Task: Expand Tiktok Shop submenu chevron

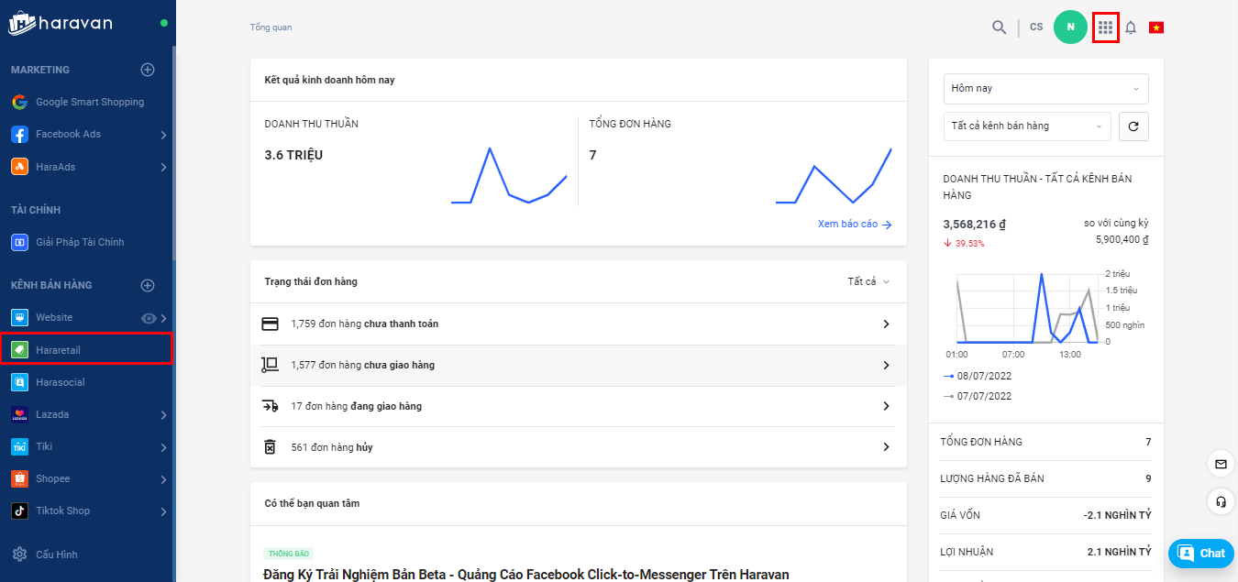Action: [x=163, y=511]
